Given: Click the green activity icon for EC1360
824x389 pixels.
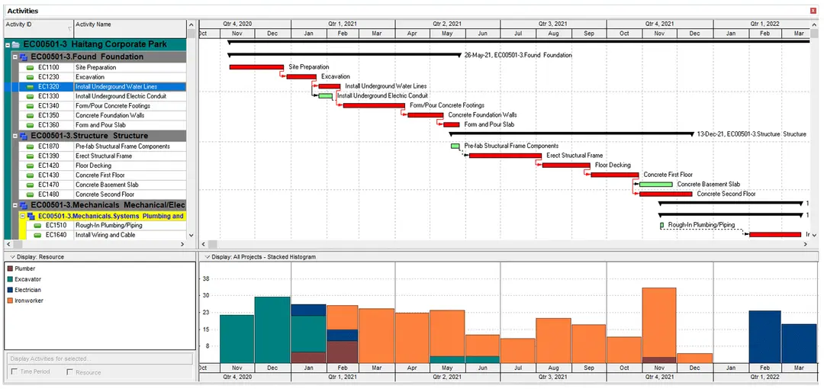Looking at the screenshot, I should (30, 125).
